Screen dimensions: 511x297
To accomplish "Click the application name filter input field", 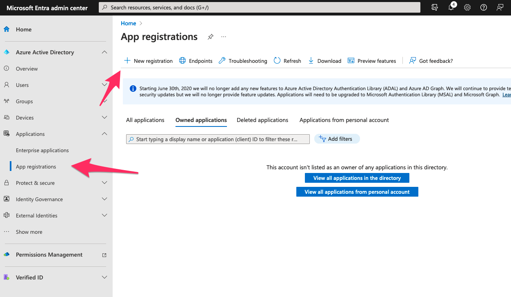I will pos(218,139).
